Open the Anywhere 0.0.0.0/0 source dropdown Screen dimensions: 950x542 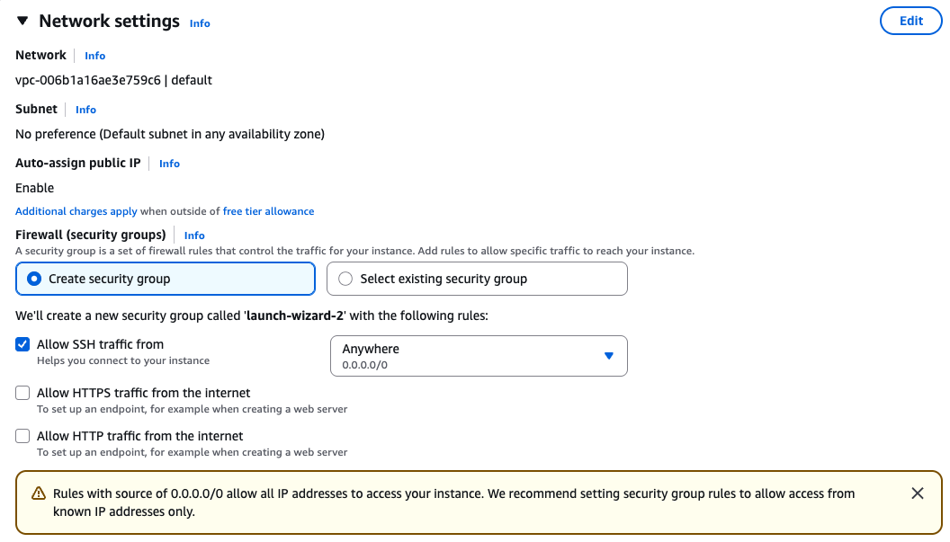click(479, 356)
